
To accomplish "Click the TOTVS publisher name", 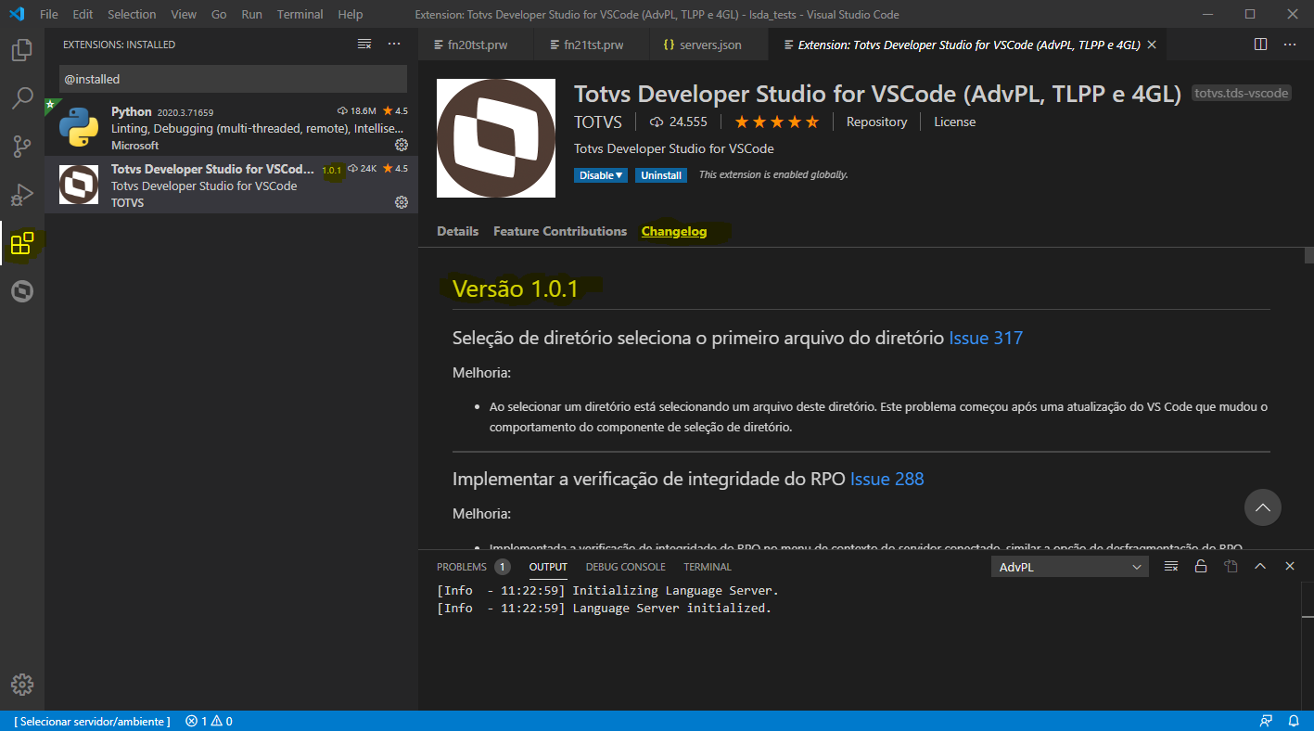I will pos(598,122).
